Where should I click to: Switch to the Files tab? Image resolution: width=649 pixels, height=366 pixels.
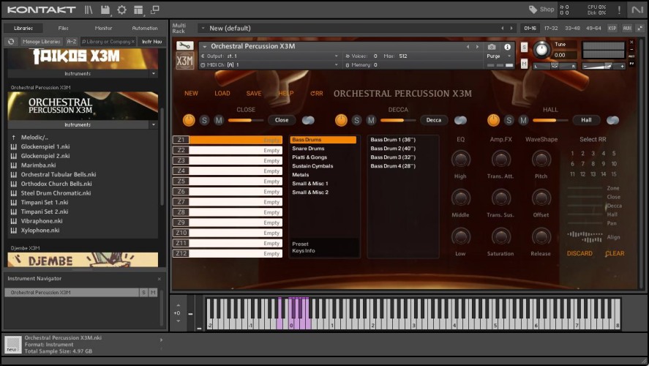coord(64,28)
